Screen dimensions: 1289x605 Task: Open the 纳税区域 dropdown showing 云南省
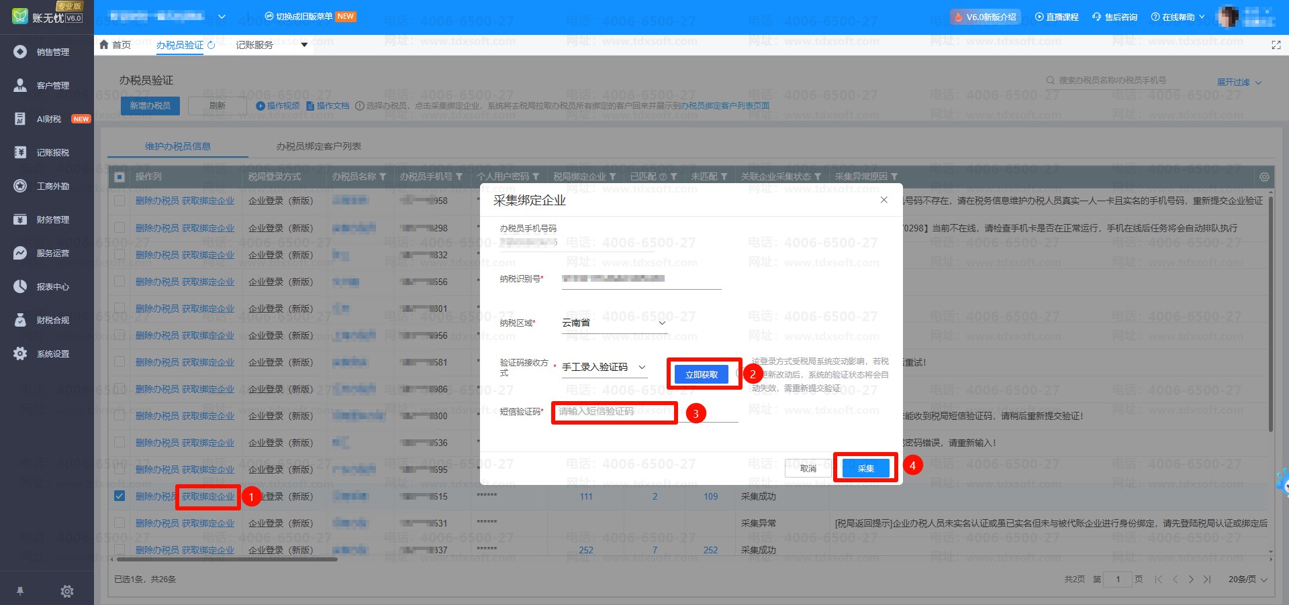tap(614, 323)
